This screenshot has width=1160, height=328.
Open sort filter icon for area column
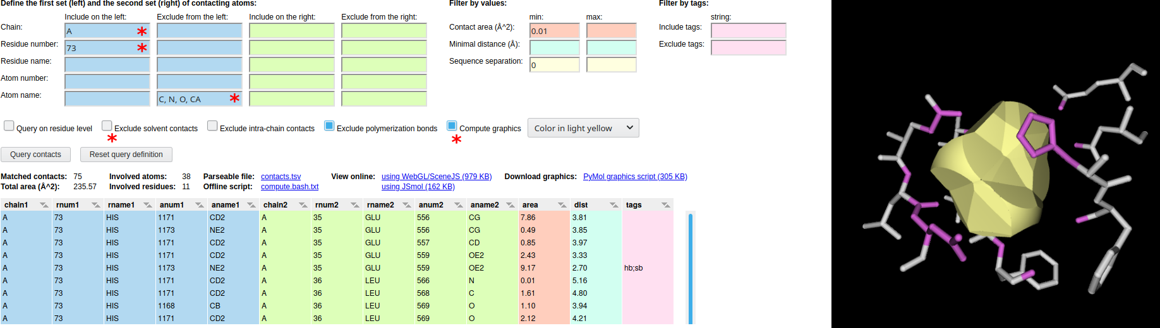[x=562, y=205]
